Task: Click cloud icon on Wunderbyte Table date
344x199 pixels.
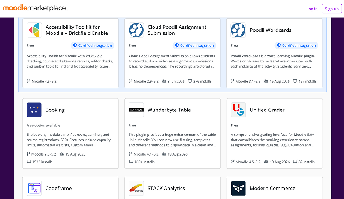Action: [164, 154]
